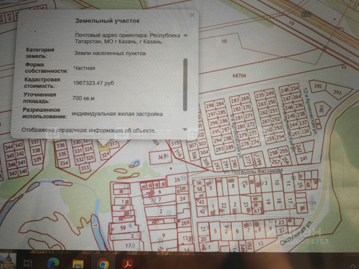Select parcel 317 on the map
Screen dimensions: 359x269
pyautogui.click(x=114, y=144)
